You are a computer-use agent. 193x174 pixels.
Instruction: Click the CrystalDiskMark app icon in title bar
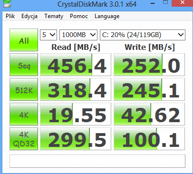pos(7,4)
